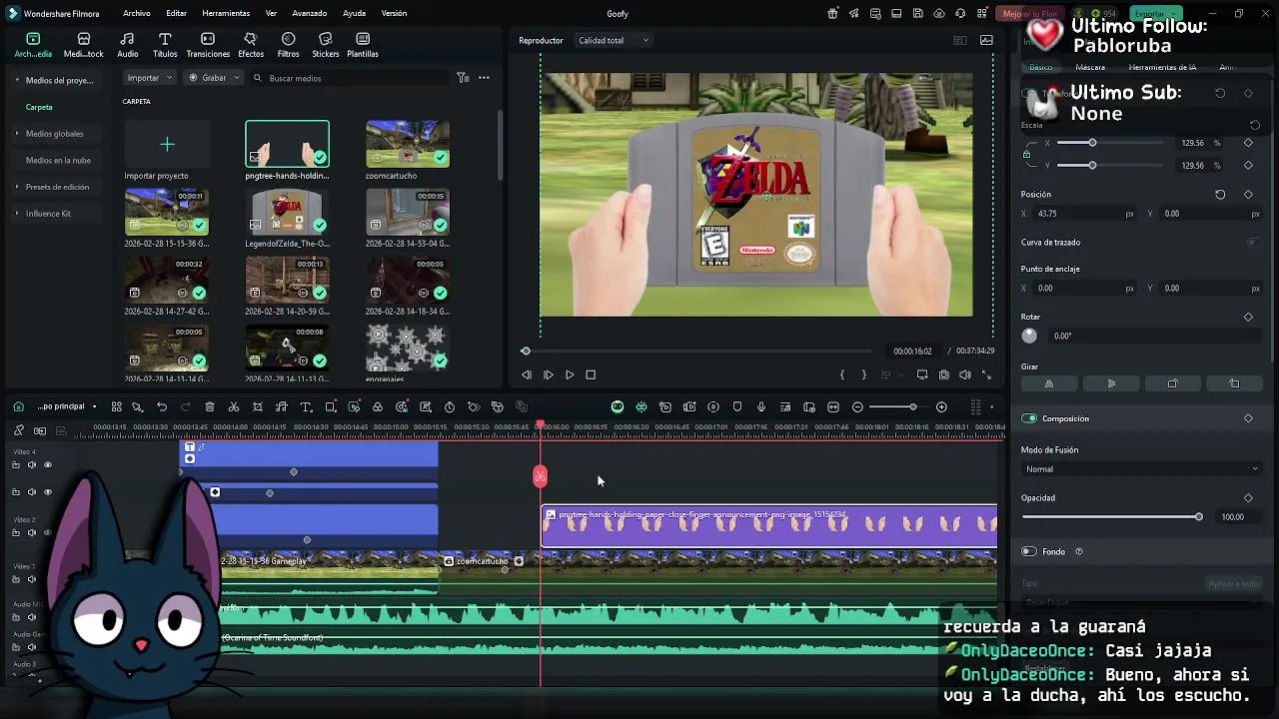Toggle fullscreen preview icon
The width and height of the screenshot is (1279, 719).
pos(986,375)
